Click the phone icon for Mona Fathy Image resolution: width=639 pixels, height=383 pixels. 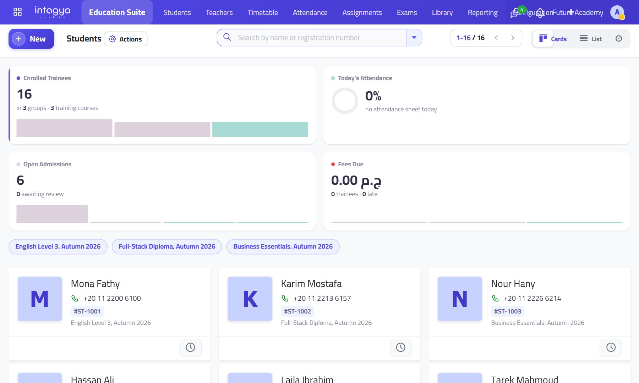click(x=75, y=299)
